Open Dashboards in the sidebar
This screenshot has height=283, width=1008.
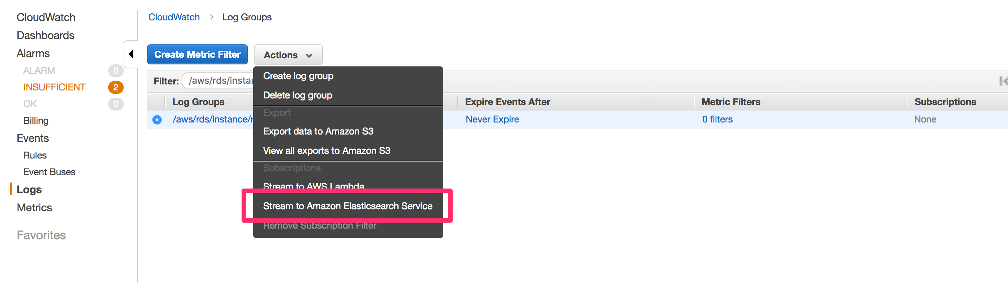[45, 36]
